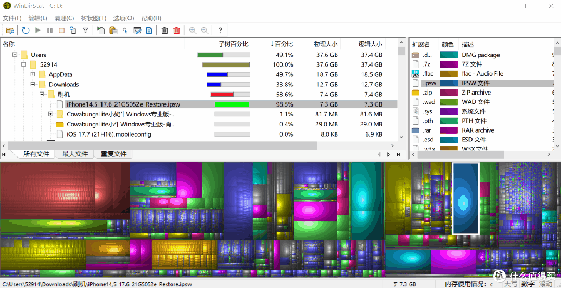The width and height of the screenshot is (561, 288).
Task: Click the red permanent delete trash icon
Action: click(176, 30)
